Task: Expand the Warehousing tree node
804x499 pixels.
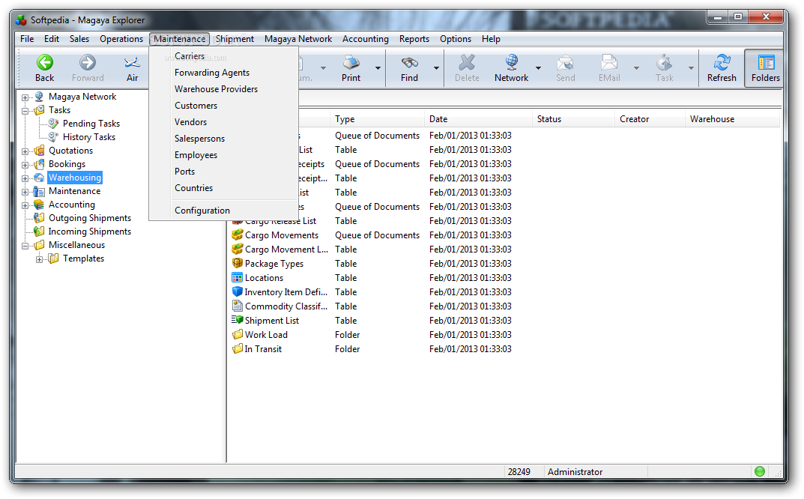Action: 25,178
